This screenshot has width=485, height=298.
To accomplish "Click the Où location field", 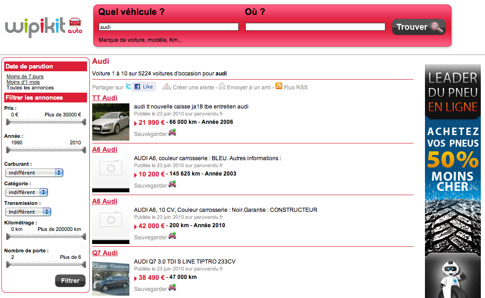I will [315, 27].
